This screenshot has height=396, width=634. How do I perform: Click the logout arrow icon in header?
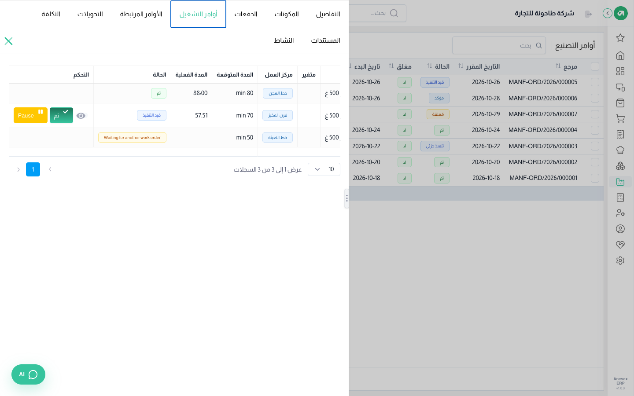tap(588, 14)
